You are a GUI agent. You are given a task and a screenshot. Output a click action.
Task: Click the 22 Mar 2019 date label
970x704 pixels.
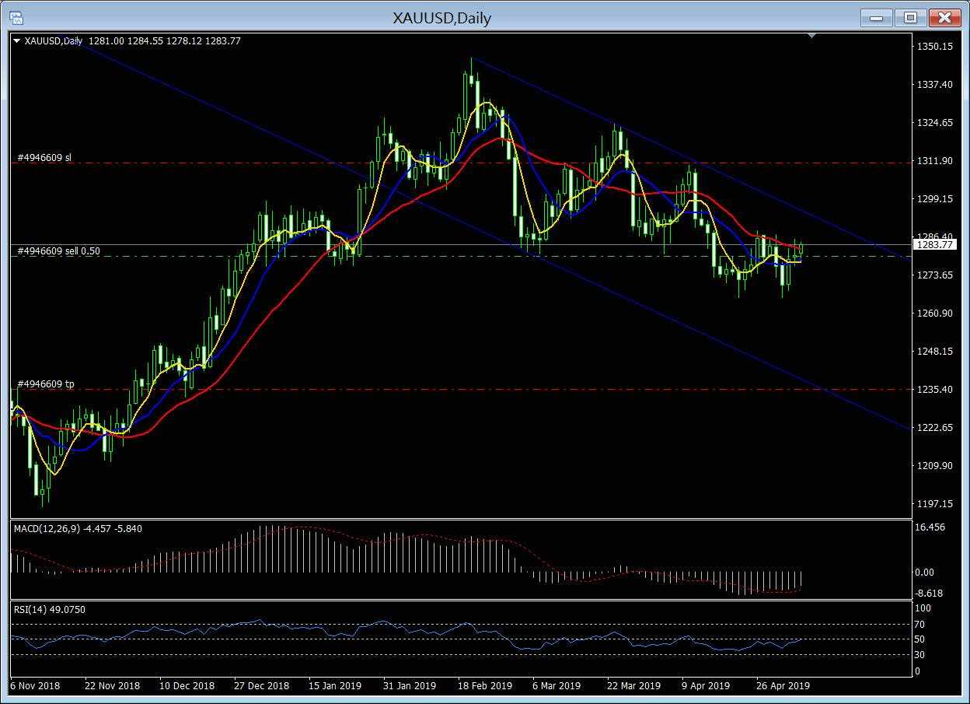[633, 686]
